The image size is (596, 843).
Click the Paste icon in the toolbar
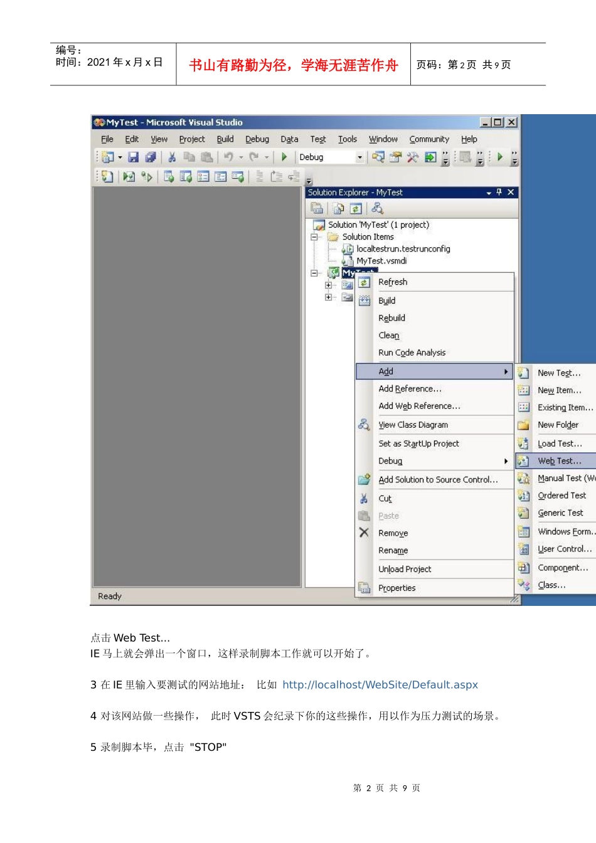tap(206, 157)
